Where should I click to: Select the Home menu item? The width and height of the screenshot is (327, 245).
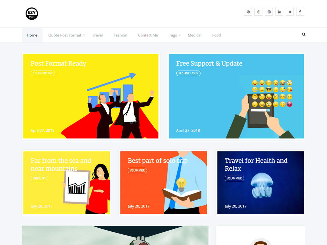point(32,35)
